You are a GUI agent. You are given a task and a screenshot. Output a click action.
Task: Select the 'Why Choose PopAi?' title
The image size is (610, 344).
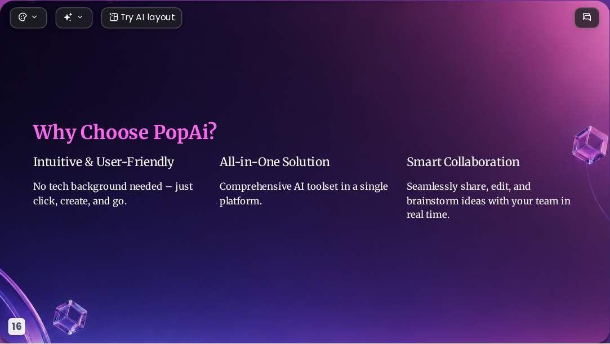(125, 132)
